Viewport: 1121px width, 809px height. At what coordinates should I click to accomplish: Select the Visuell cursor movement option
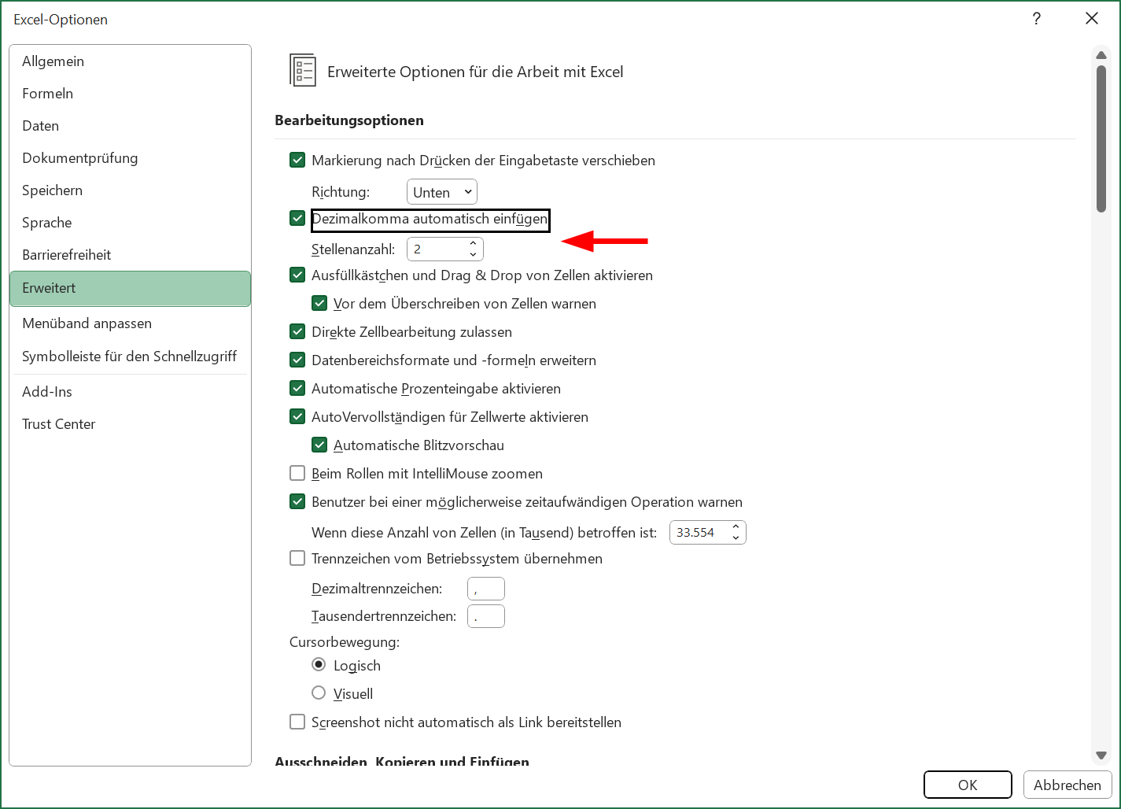coord(319,693)
